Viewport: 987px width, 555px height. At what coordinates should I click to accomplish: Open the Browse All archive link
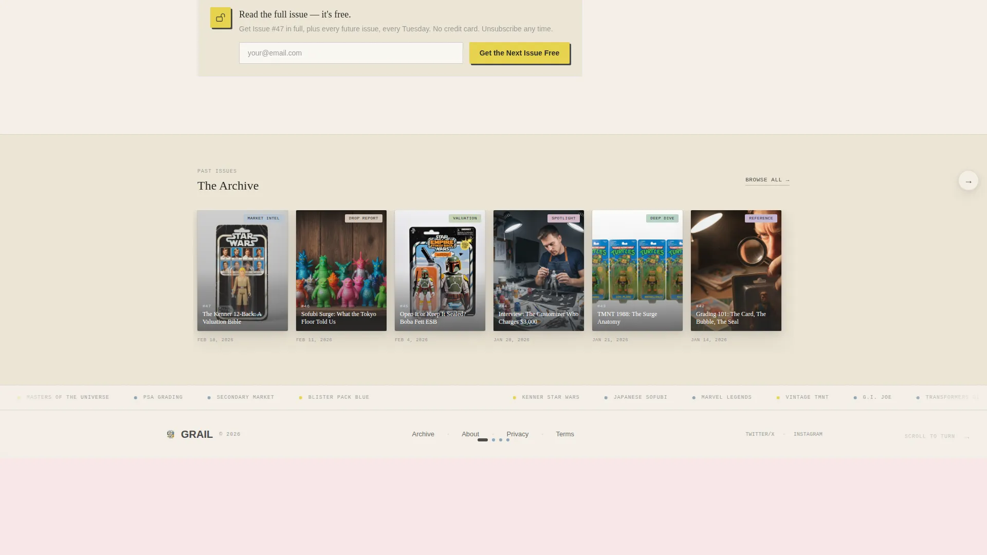767,180
